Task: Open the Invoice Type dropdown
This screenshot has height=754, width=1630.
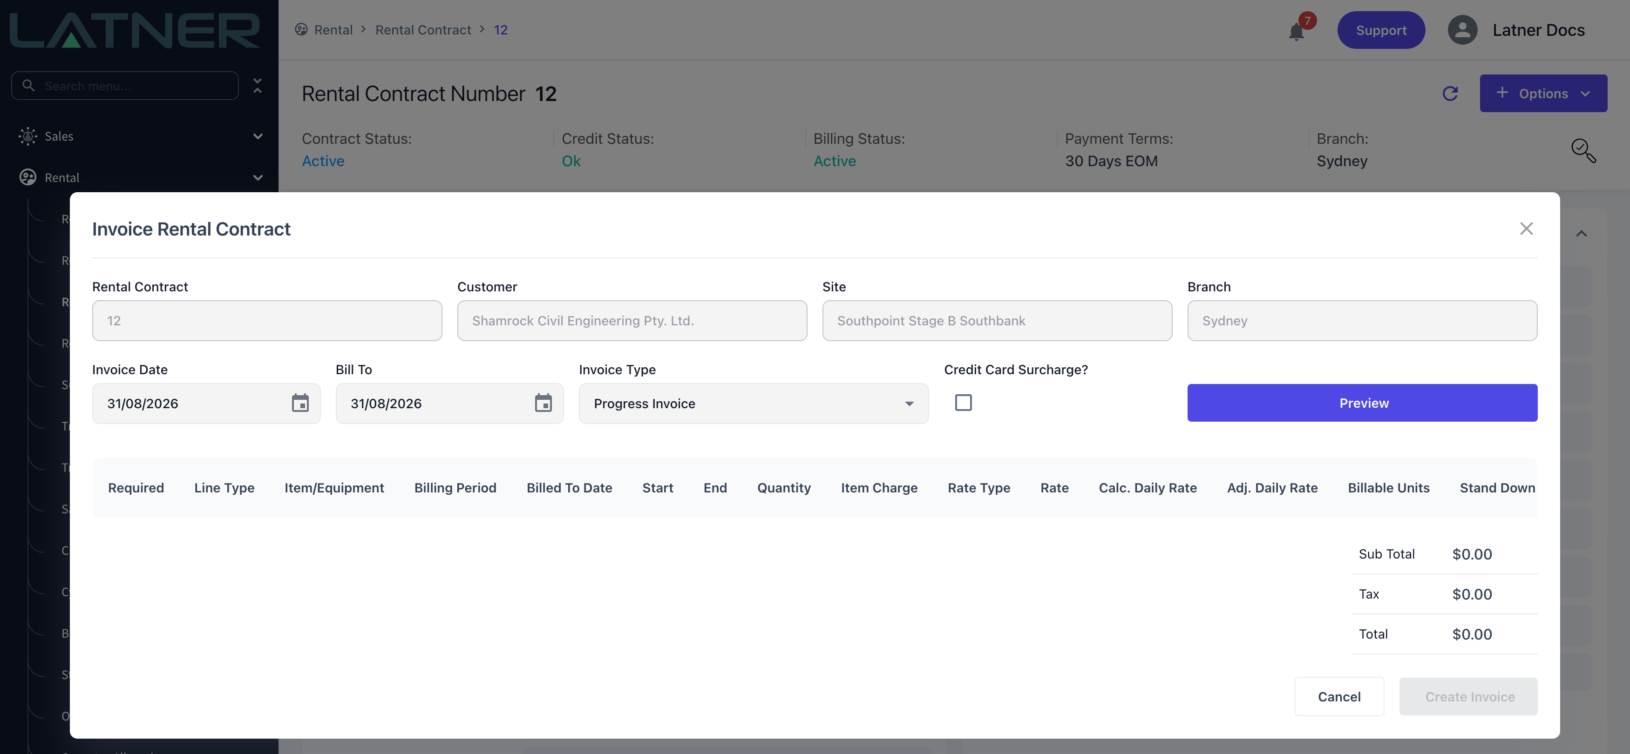Action: pyautogui.click(x=754, y=403)
